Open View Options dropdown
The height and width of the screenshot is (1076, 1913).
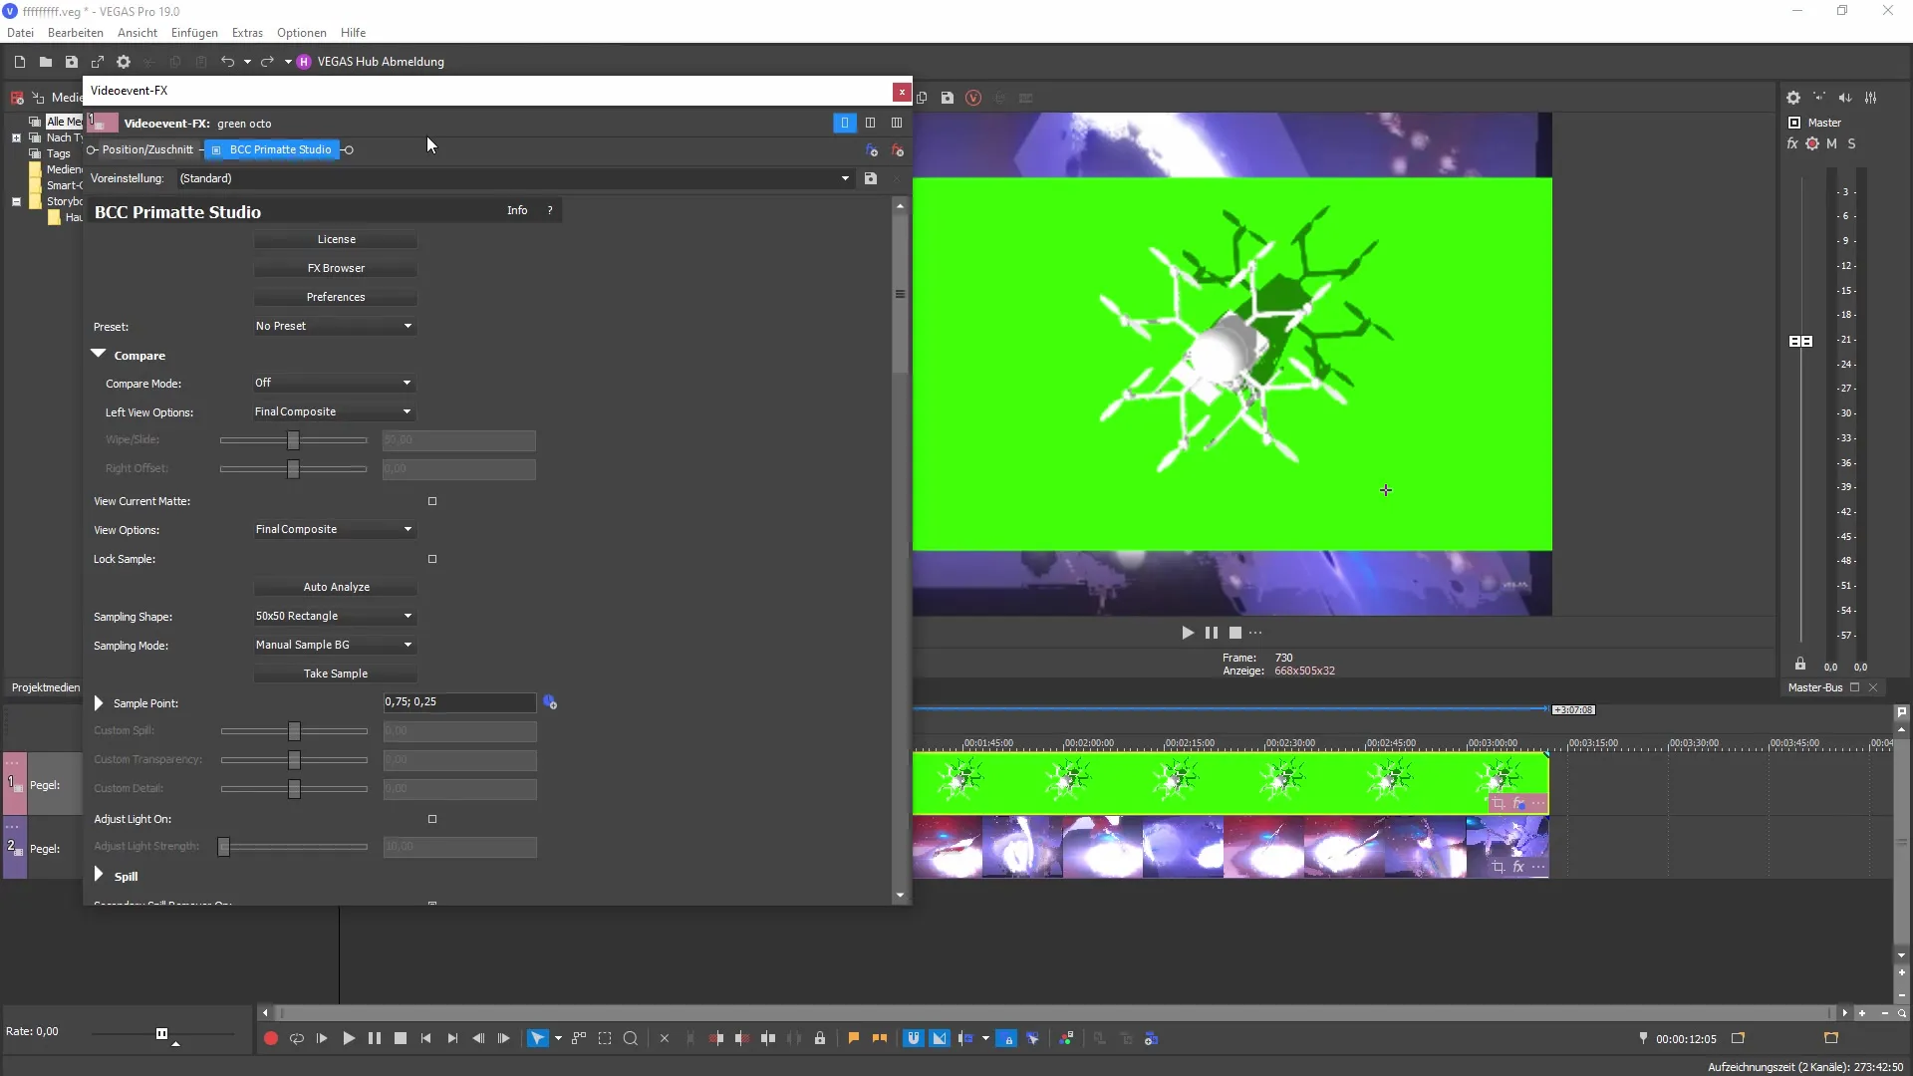click(x=335, y=529)
